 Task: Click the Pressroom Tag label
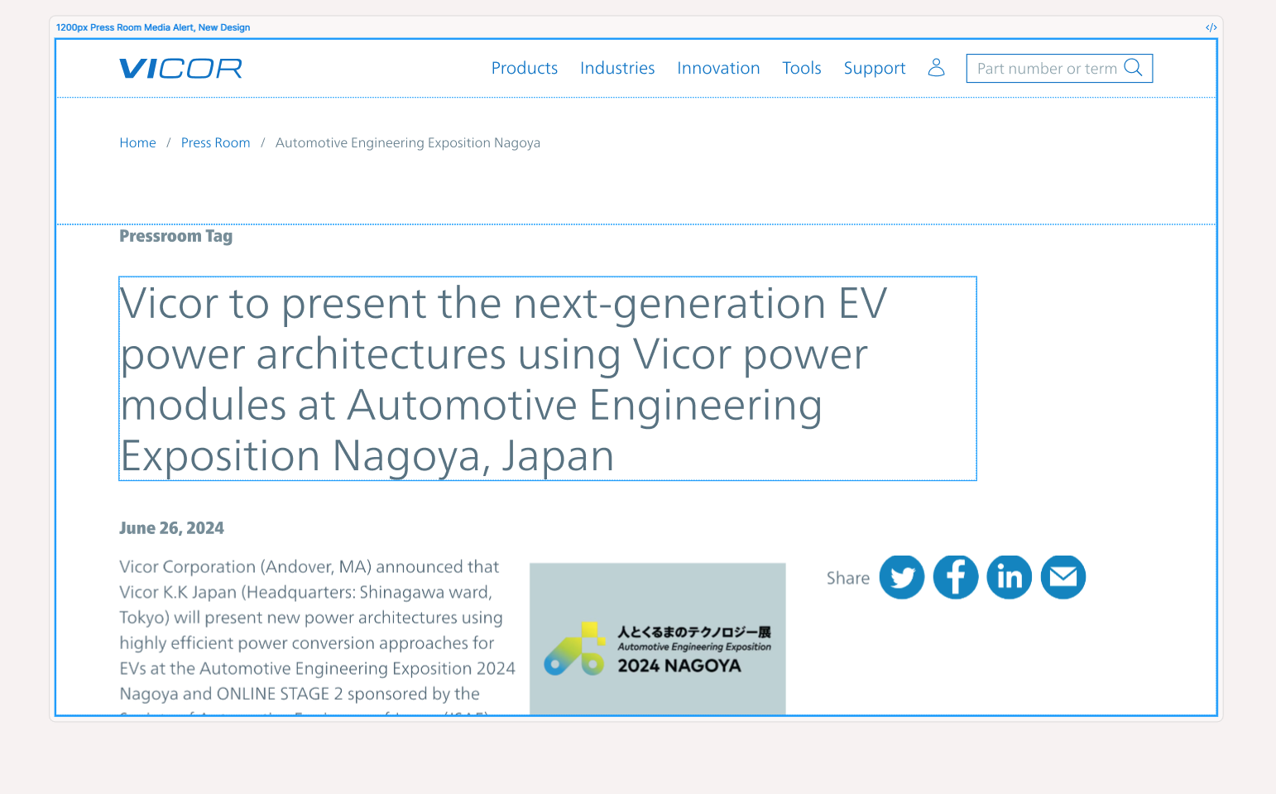(x=175, y=236)
